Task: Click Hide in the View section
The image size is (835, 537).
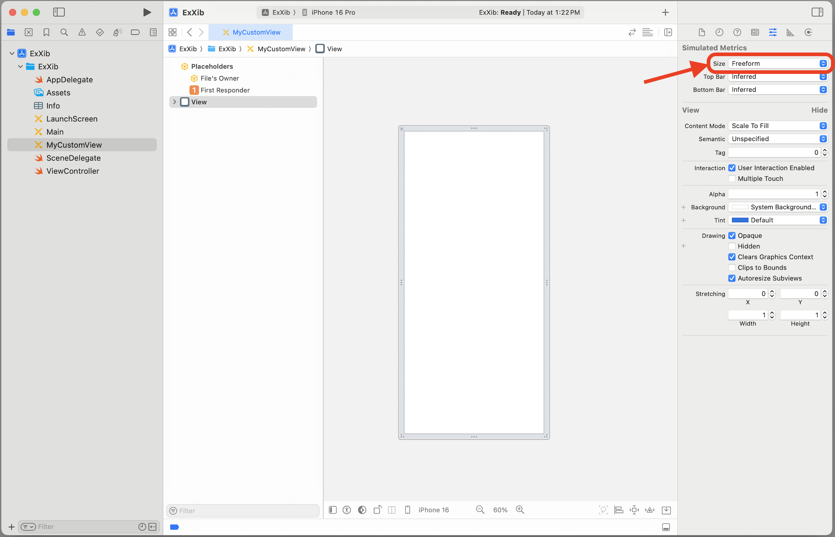Action: 819,110
